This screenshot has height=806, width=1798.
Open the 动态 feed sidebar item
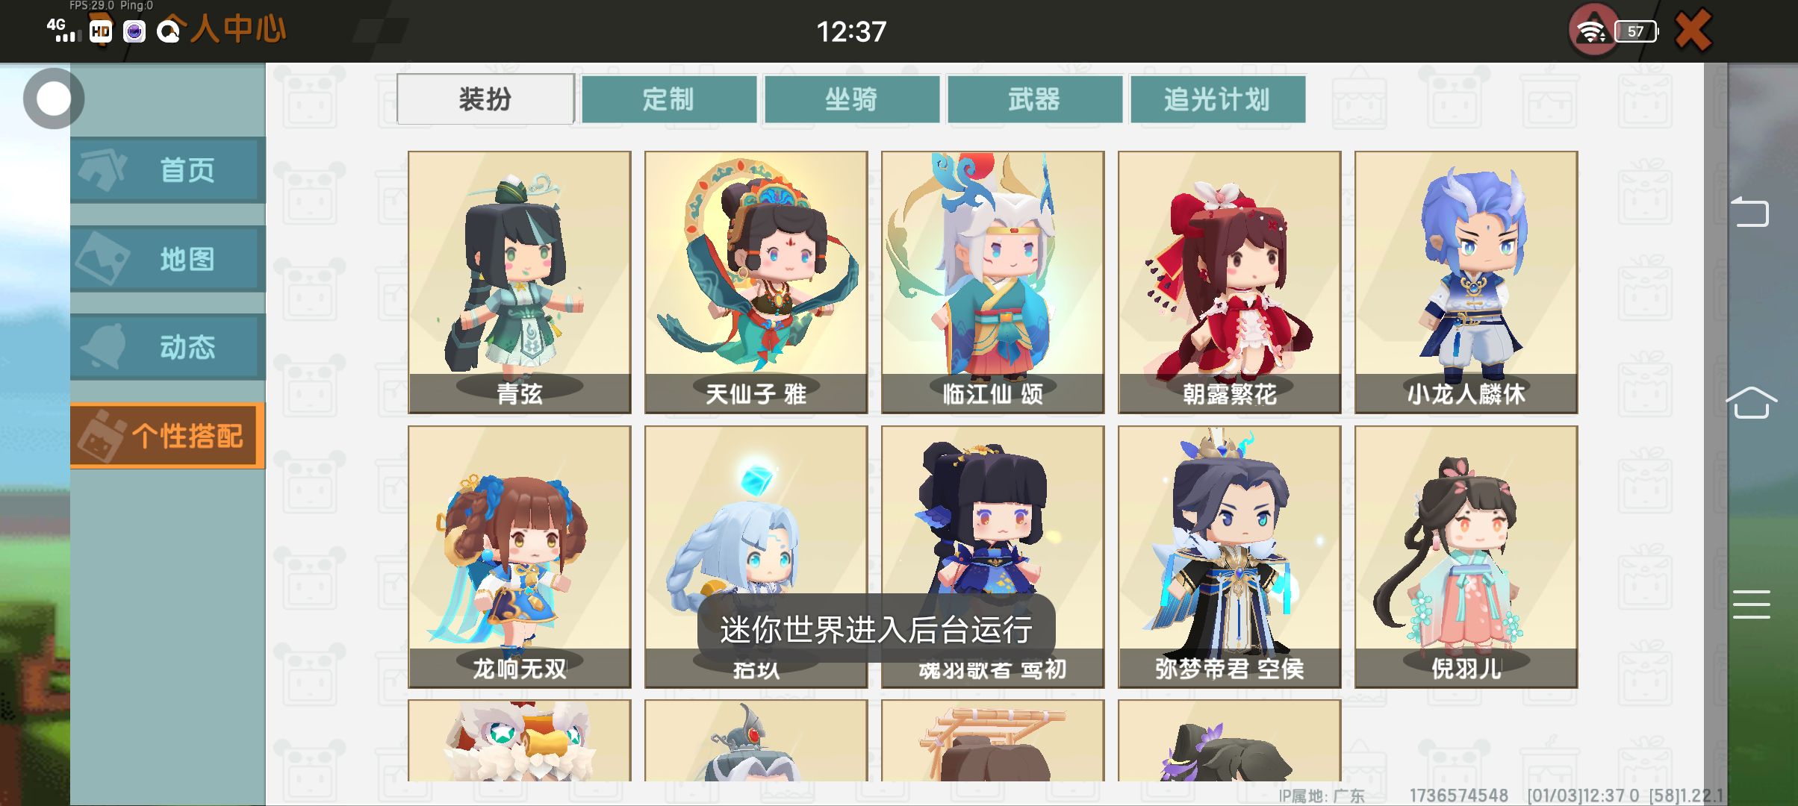coord(168,347)
